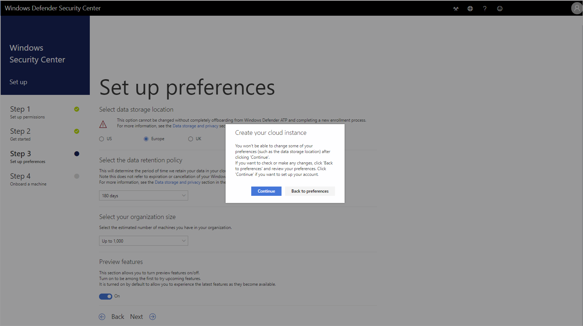This screenshot has width=583, height=326.
Task: Turn off the Preview features toggle
Action: tap(105, 296)
